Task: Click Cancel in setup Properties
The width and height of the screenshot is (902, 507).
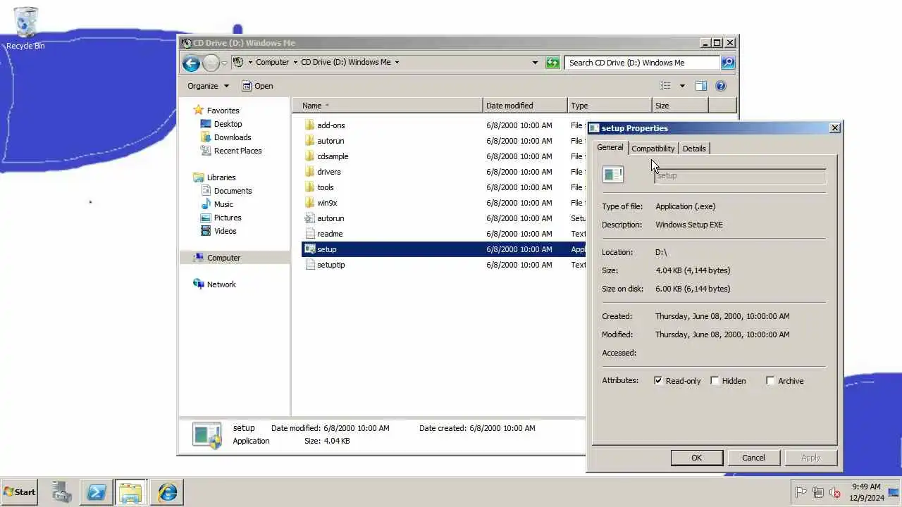Action: tap(753, 458)
